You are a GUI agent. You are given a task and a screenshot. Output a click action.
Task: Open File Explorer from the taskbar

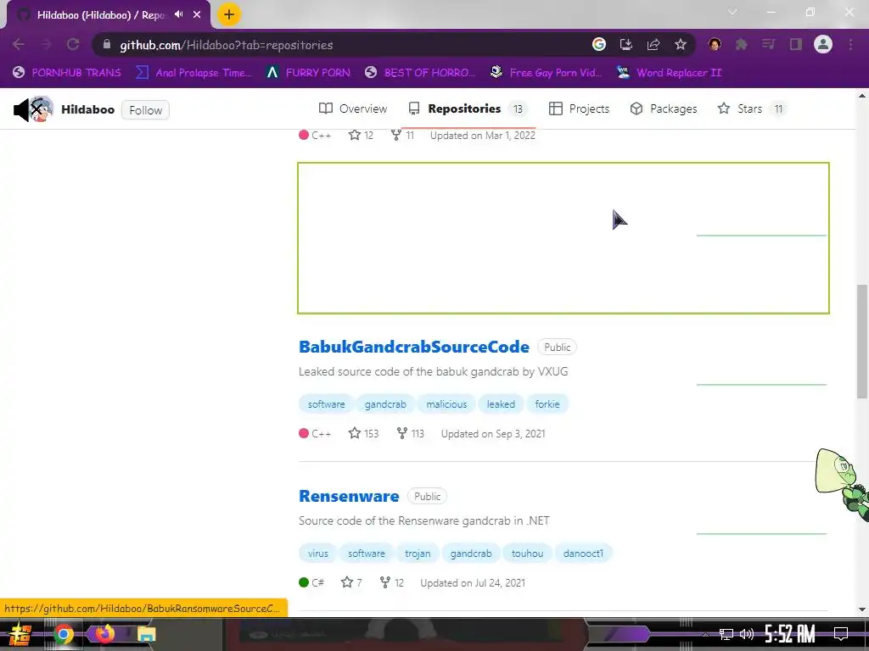coord(146,634)
